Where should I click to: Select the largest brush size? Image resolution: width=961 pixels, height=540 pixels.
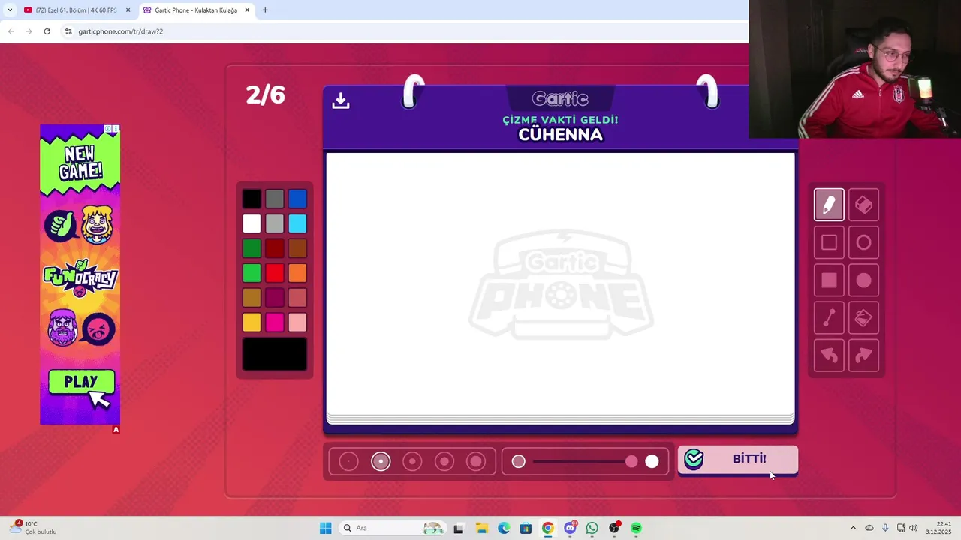pos(476,461)
